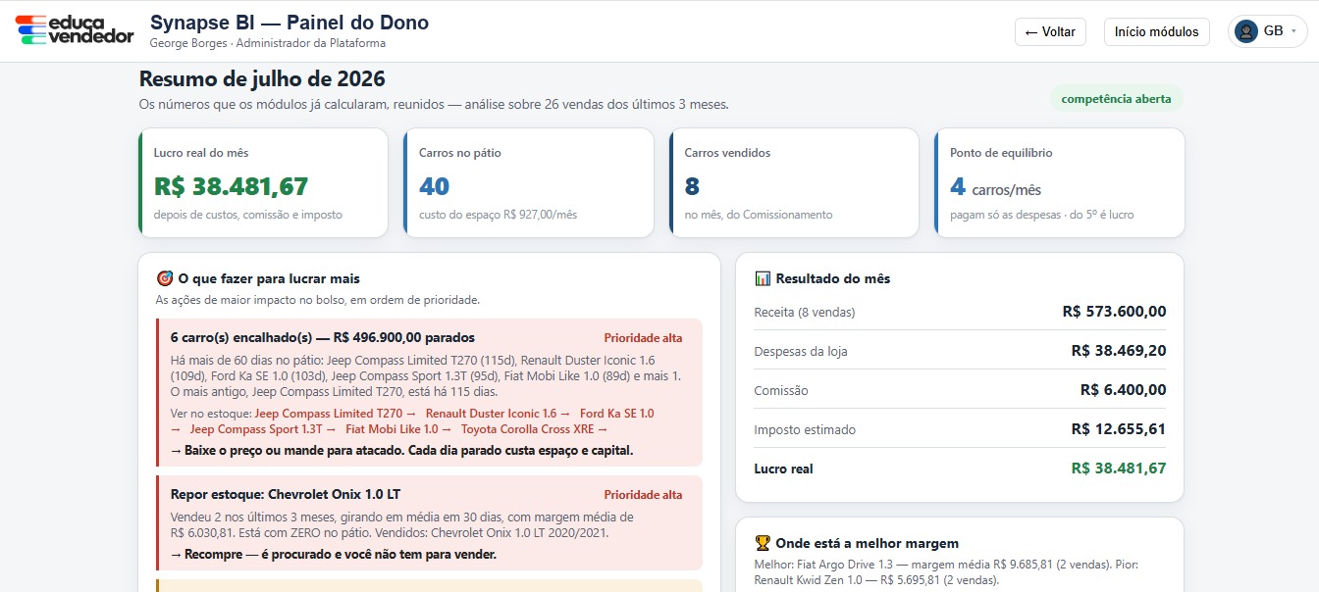Click the Educa Vendedor logo

[x=75, y=30]
